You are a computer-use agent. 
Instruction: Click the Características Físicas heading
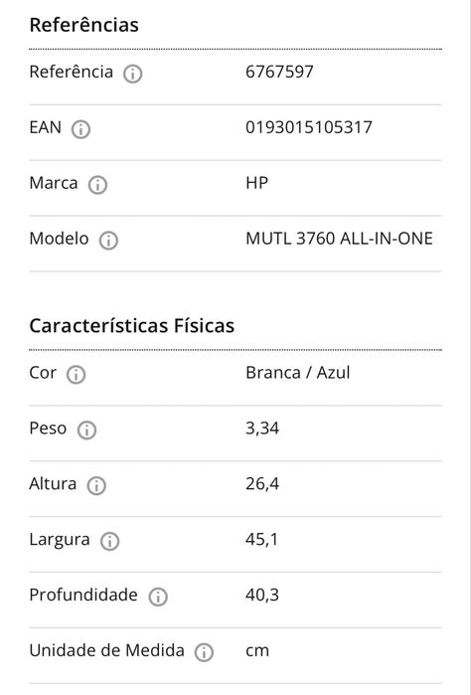[132, 326]
